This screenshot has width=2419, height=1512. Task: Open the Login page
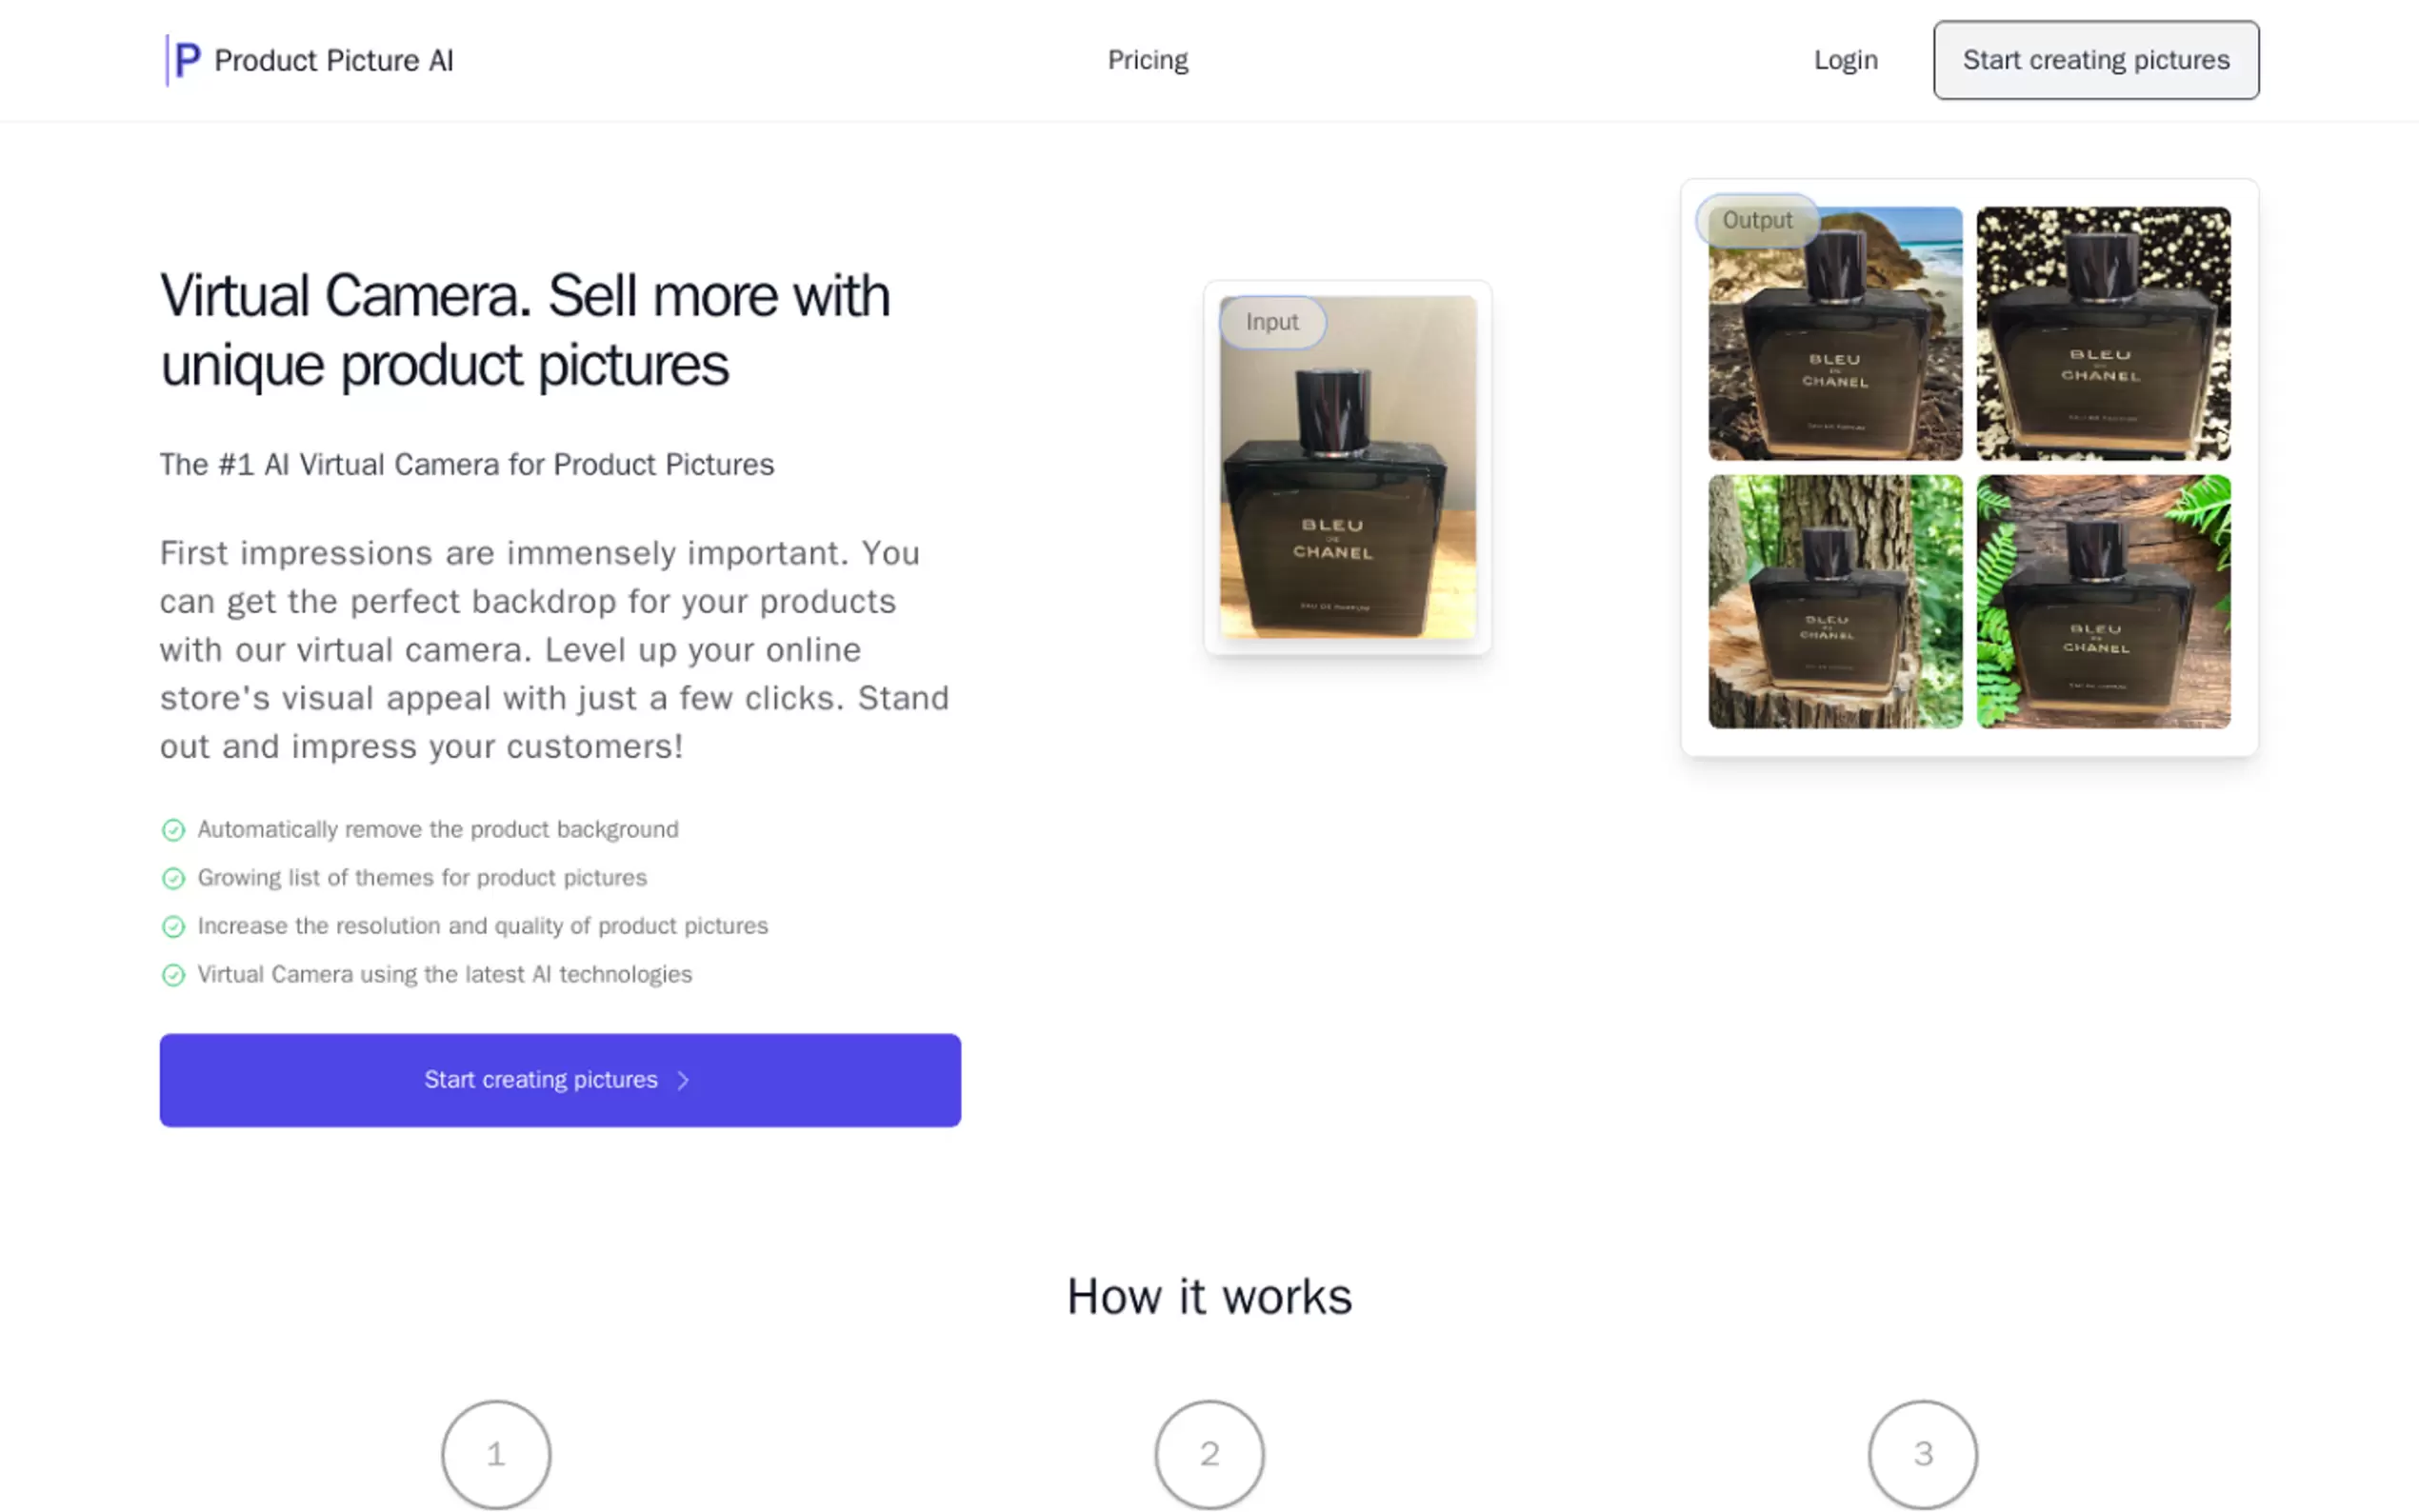tap(1845, 60)
